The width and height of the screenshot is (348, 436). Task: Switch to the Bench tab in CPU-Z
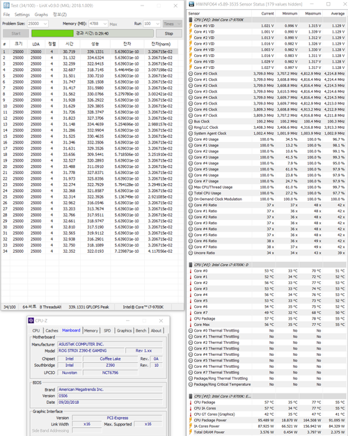click(x=141, y=331)
